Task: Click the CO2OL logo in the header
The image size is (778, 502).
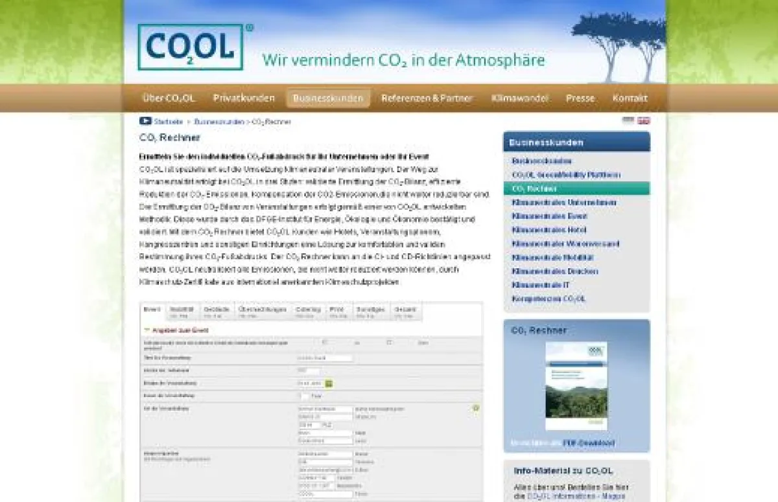Action: click(191, 45)
